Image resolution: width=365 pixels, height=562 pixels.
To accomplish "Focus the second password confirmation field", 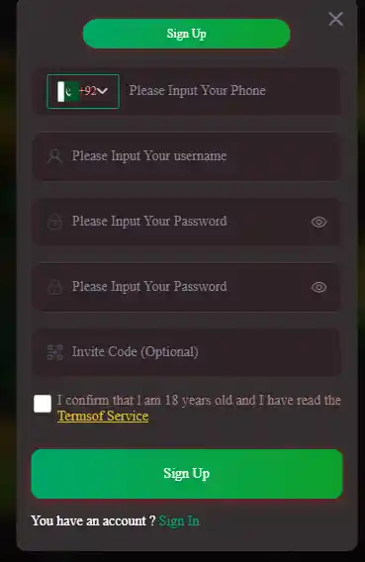I will click(x=187, y=287).
